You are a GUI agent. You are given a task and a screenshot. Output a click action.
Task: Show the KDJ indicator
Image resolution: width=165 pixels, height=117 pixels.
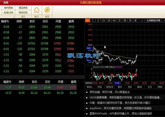(x=120, y=87)
